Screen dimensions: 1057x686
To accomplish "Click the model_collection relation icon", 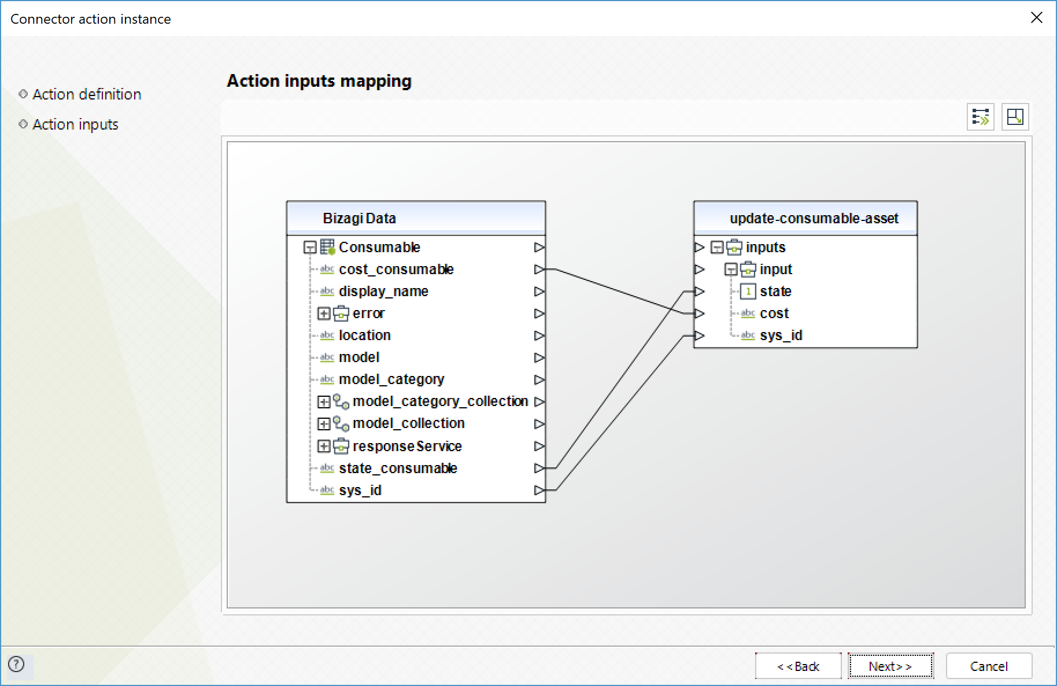I will 341,423.
